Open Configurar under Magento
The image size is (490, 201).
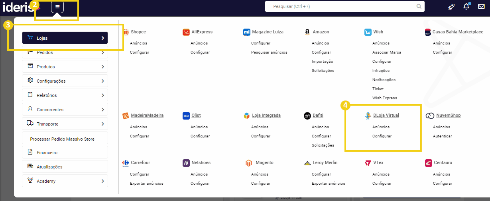pyautogui.click(x=261, y=184)
